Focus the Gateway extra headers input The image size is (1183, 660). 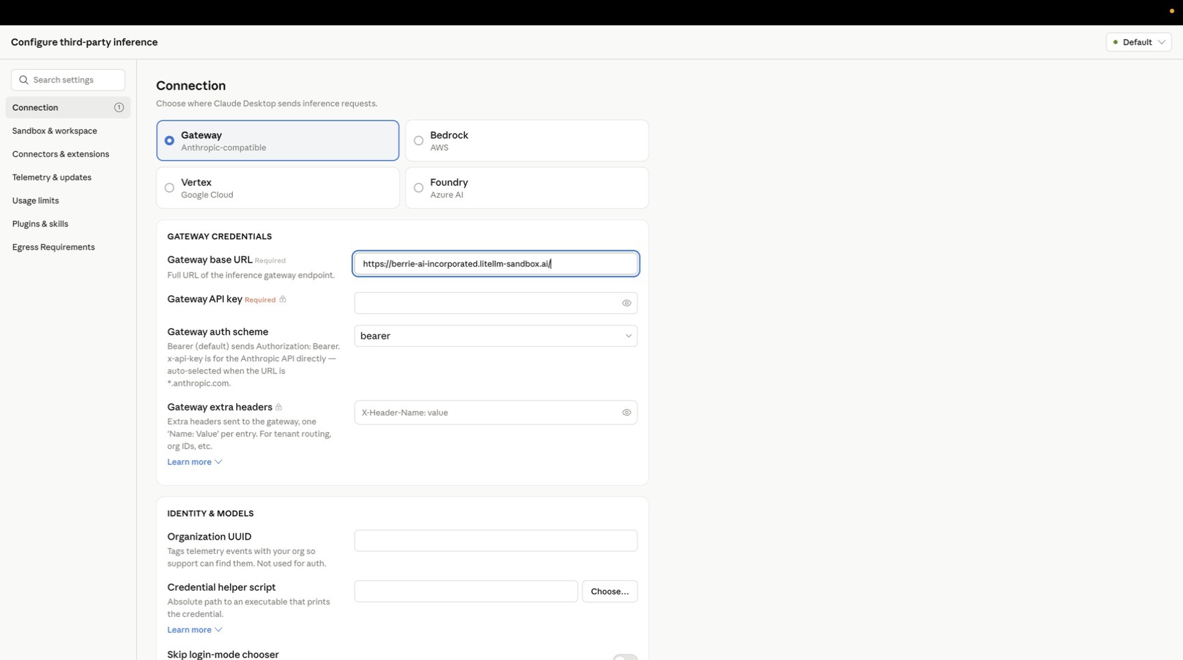[x=496, y=412]
